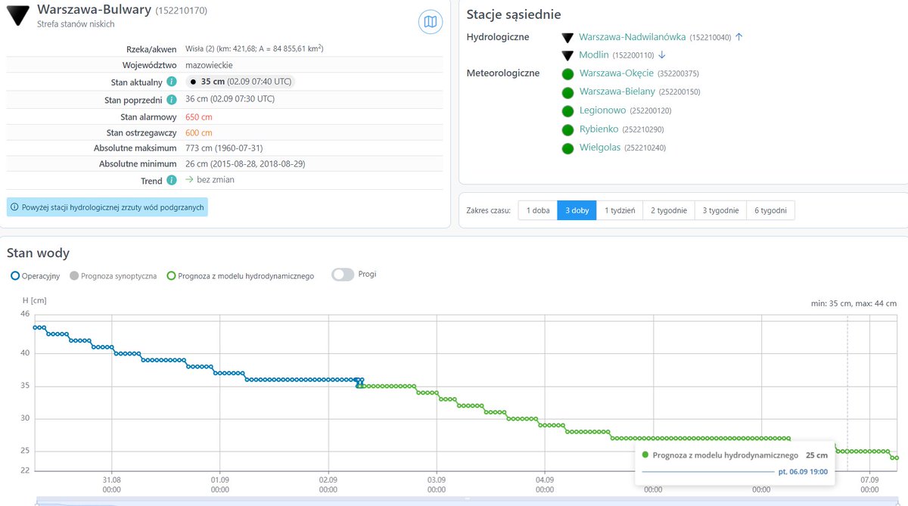Select 1 doba time range
Viewport: 908px width, 506px height.
click(x=537, y=210)
